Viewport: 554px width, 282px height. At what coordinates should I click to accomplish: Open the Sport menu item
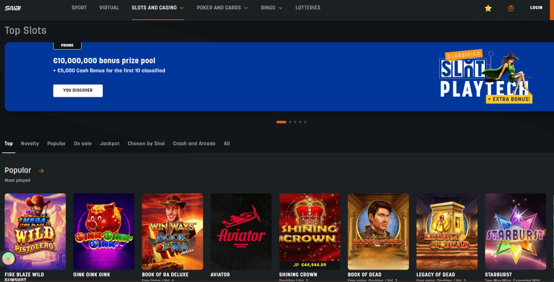[x=79, y=8]
